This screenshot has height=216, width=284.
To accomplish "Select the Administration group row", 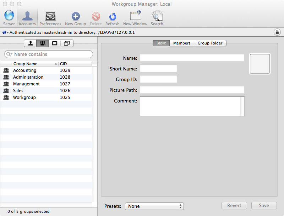I will click(46, 77).
